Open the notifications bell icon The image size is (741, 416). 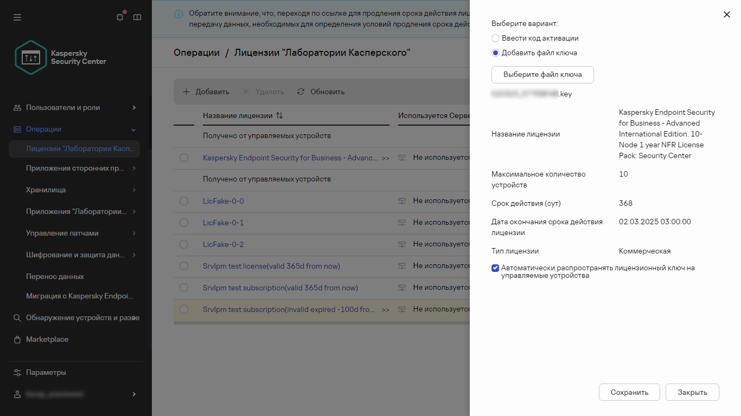tap(119, 17)
